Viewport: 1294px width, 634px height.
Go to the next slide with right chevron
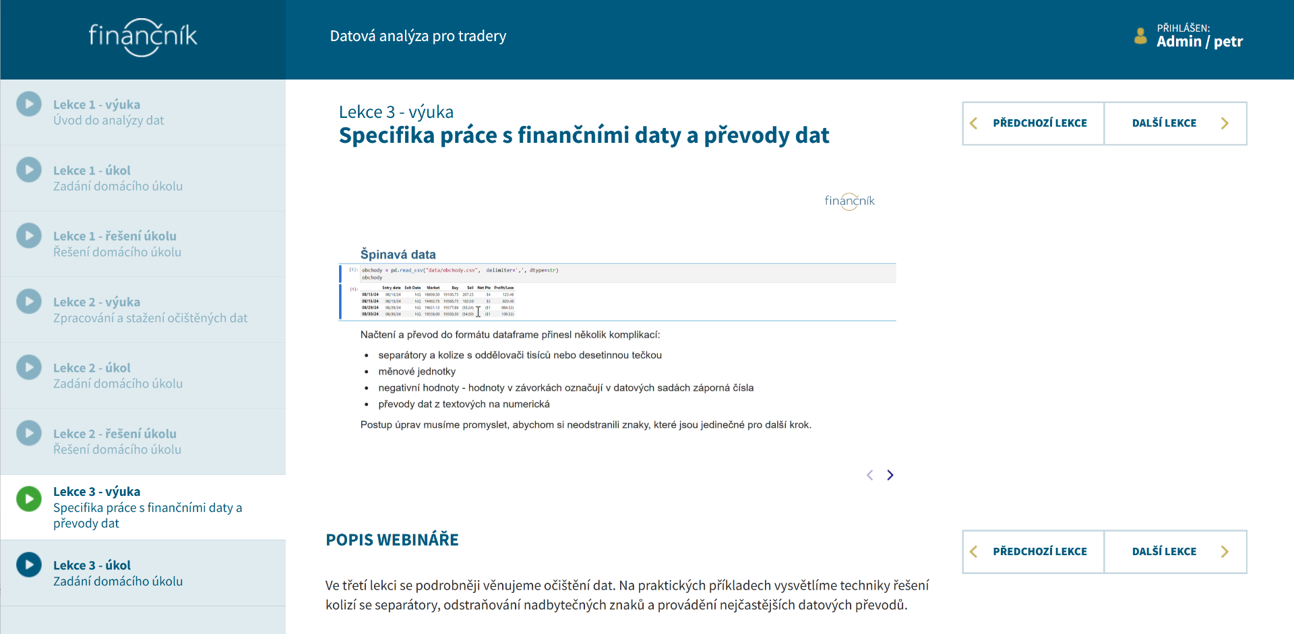click(890, 475)
